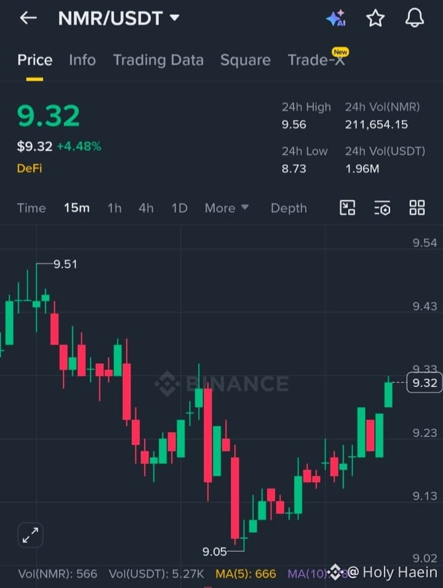
Task: Select the 15m chart interval
Action: (76, 208)
